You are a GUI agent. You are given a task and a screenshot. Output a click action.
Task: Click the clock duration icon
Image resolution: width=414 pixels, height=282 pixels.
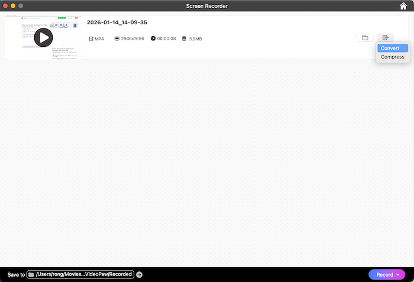pyautogui.click(x=153, y=39)
